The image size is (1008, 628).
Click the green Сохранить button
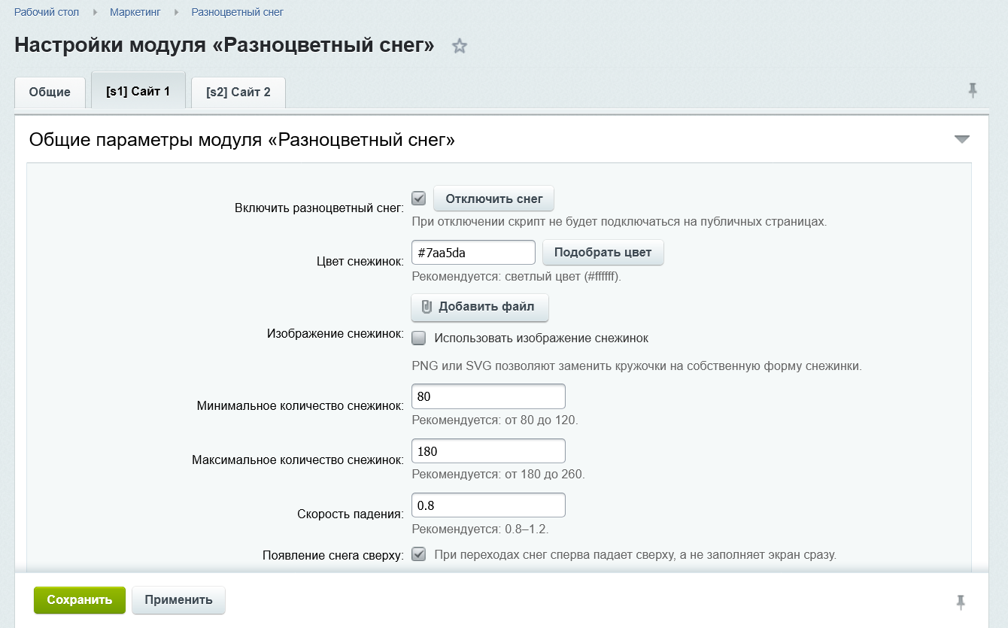click(x=79, y=599)
